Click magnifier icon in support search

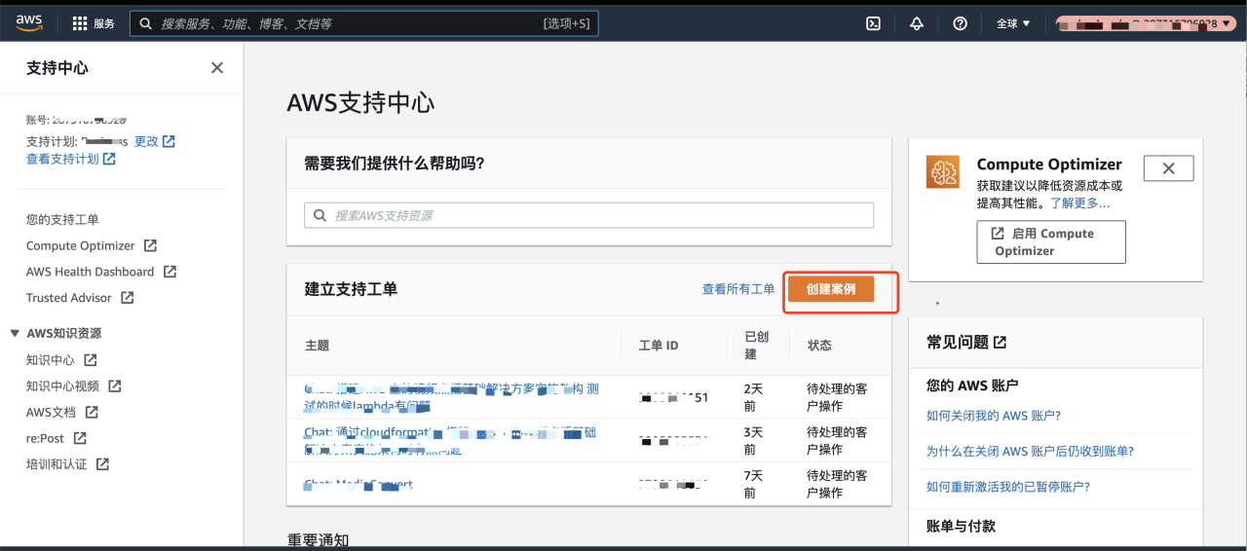tap(321, 215)
